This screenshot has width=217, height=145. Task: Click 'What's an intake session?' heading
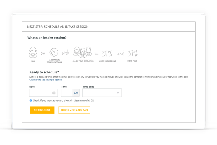click(47, 38)
